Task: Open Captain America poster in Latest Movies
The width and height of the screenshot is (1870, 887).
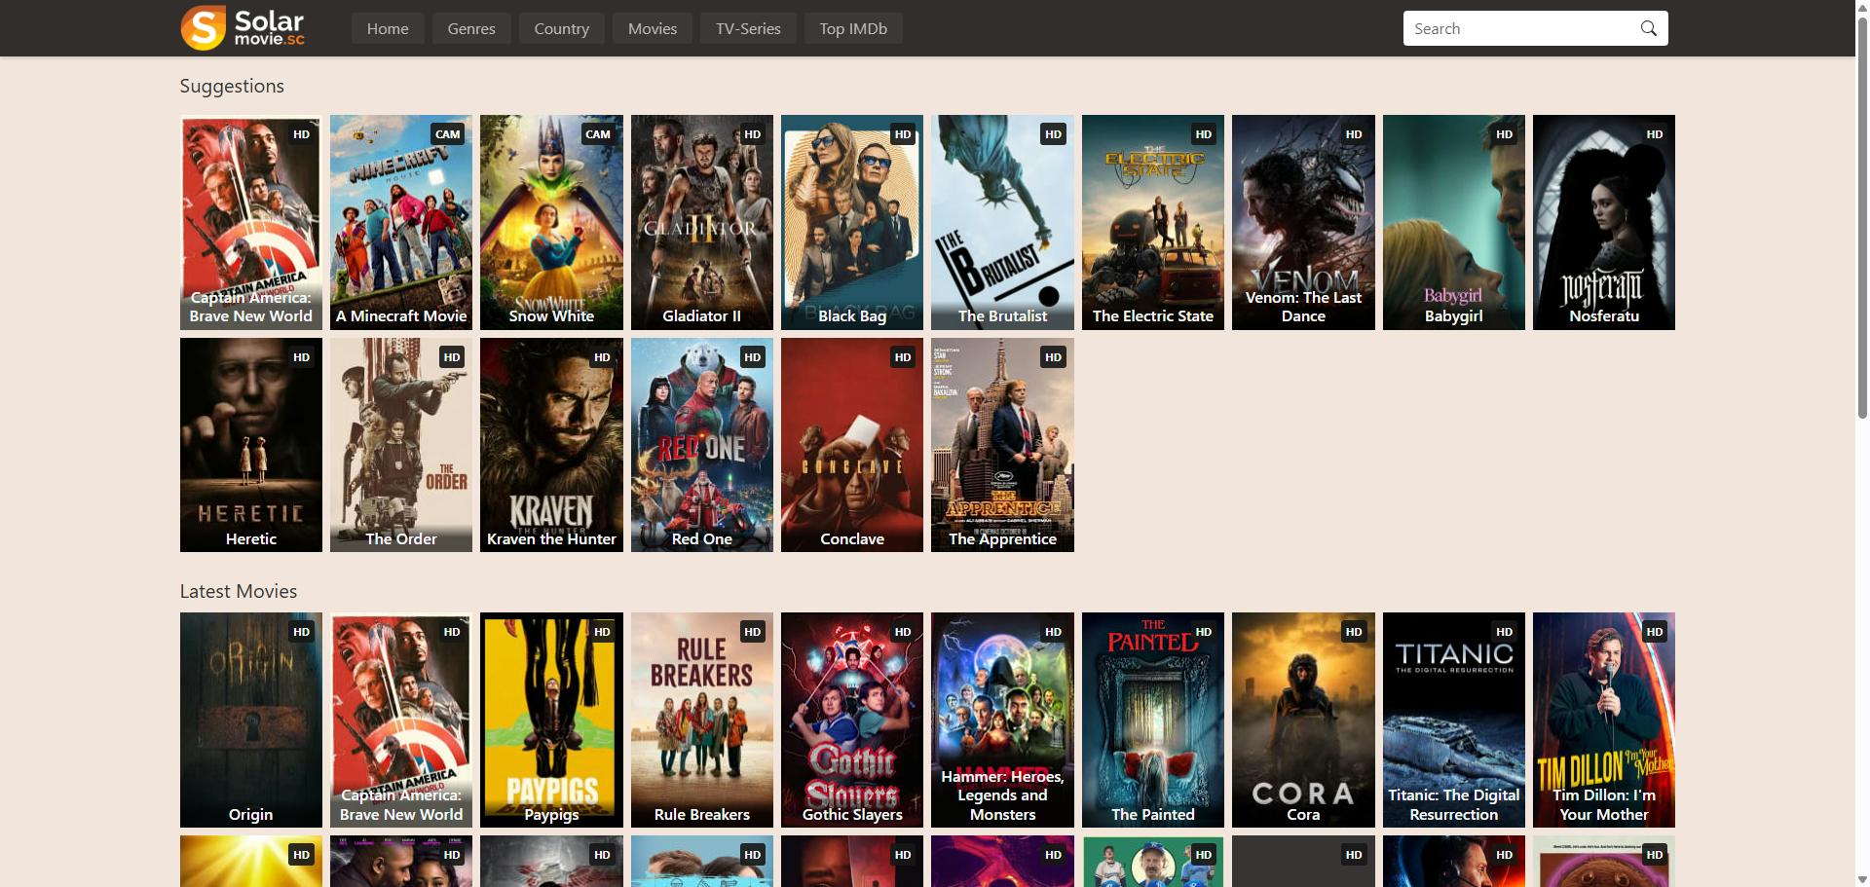Action: click(401, 720)
